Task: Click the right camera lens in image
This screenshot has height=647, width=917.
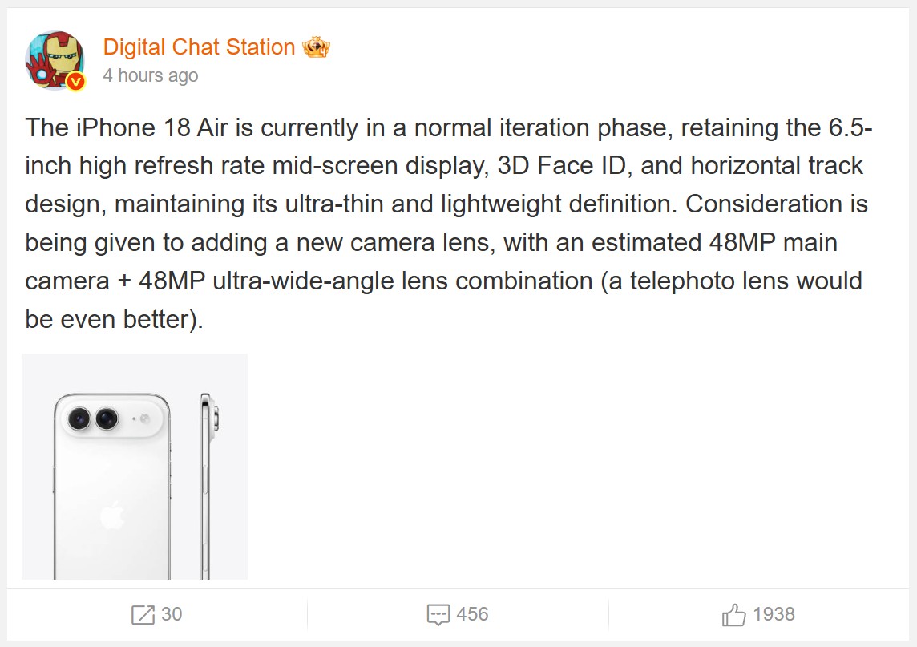Action: click(107, 418)
